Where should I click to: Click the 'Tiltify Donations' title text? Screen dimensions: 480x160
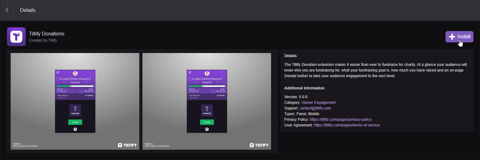46,34
